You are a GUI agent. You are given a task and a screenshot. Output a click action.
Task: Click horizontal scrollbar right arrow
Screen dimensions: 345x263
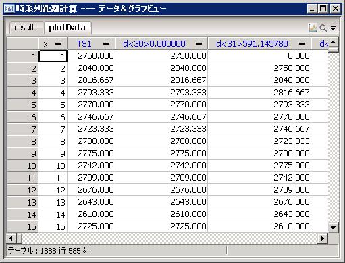point(323,238)
